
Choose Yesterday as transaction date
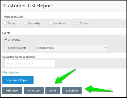pos(26,23)
